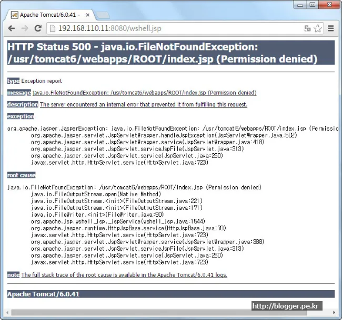Viewport: 342px width, 320px height.
Task: Maximize the browser window
Action: click(x=313, y=5)
